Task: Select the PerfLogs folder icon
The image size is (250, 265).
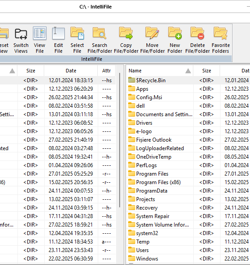Action: (132, 165)
